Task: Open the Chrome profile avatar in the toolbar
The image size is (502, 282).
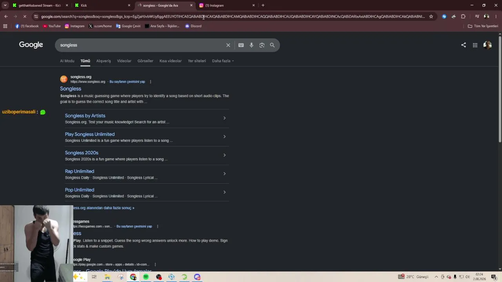Action: pyautogui.click(x=487, y=16)
